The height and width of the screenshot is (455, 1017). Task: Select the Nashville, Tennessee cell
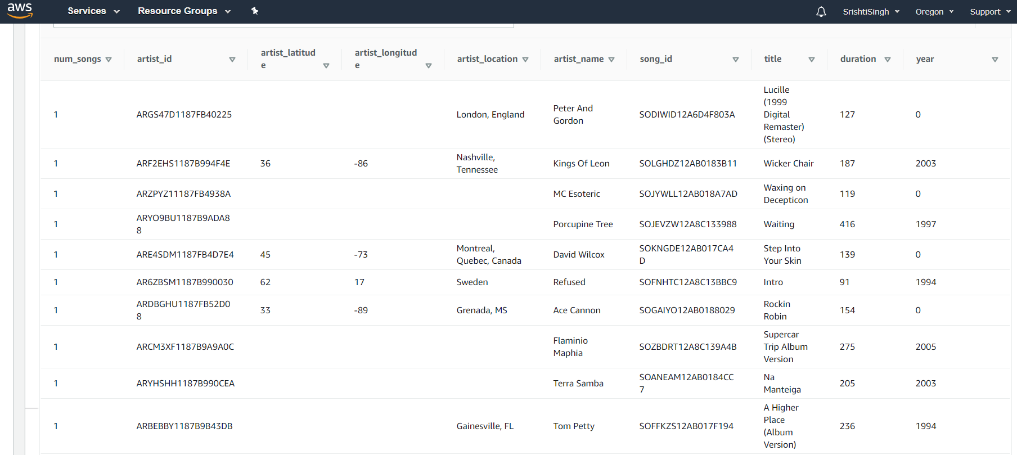477,164
